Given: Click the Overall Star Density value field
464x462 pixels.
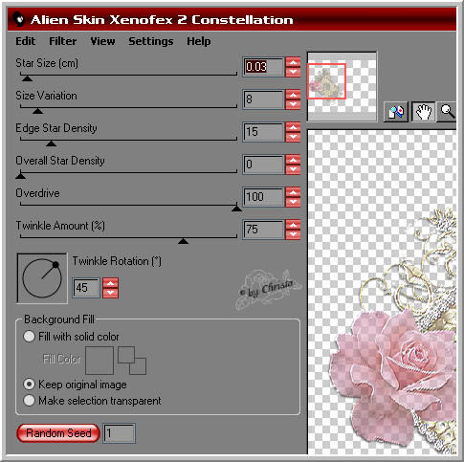Looking at the screenshot, I should (263, 165).
